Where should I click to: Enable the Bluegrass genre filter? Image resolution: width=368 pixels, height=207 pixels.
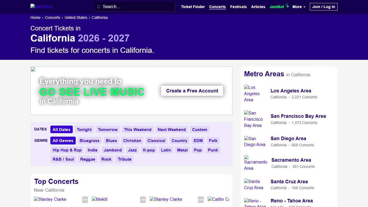89,140
